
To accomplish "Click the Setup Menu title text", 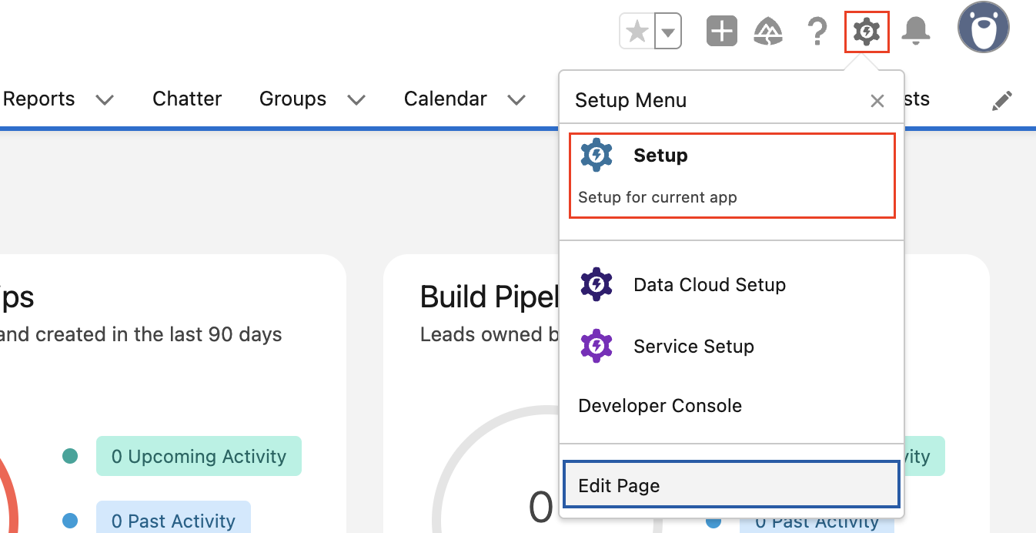I will pos(630,100).
